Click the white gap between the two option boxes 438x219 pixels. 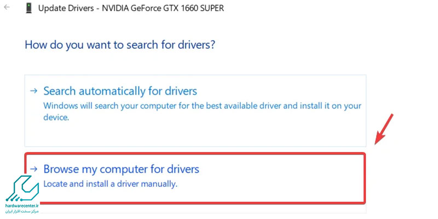pos(195,149)
